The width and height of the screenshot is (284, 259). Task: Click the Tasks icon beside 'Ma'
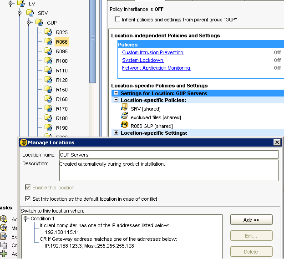[x=4, y=228]
